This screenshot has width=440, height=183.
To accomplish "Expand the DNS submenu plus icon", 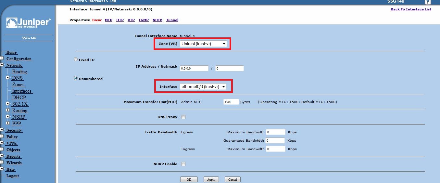I will pyautogui.click(x=8, y=78).
